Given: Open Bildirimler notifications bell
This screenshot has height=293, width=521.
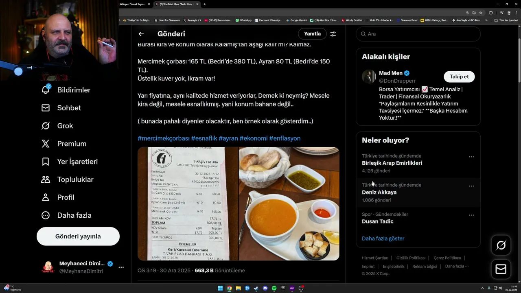Looking at the screenshot, I should [46, 90].
